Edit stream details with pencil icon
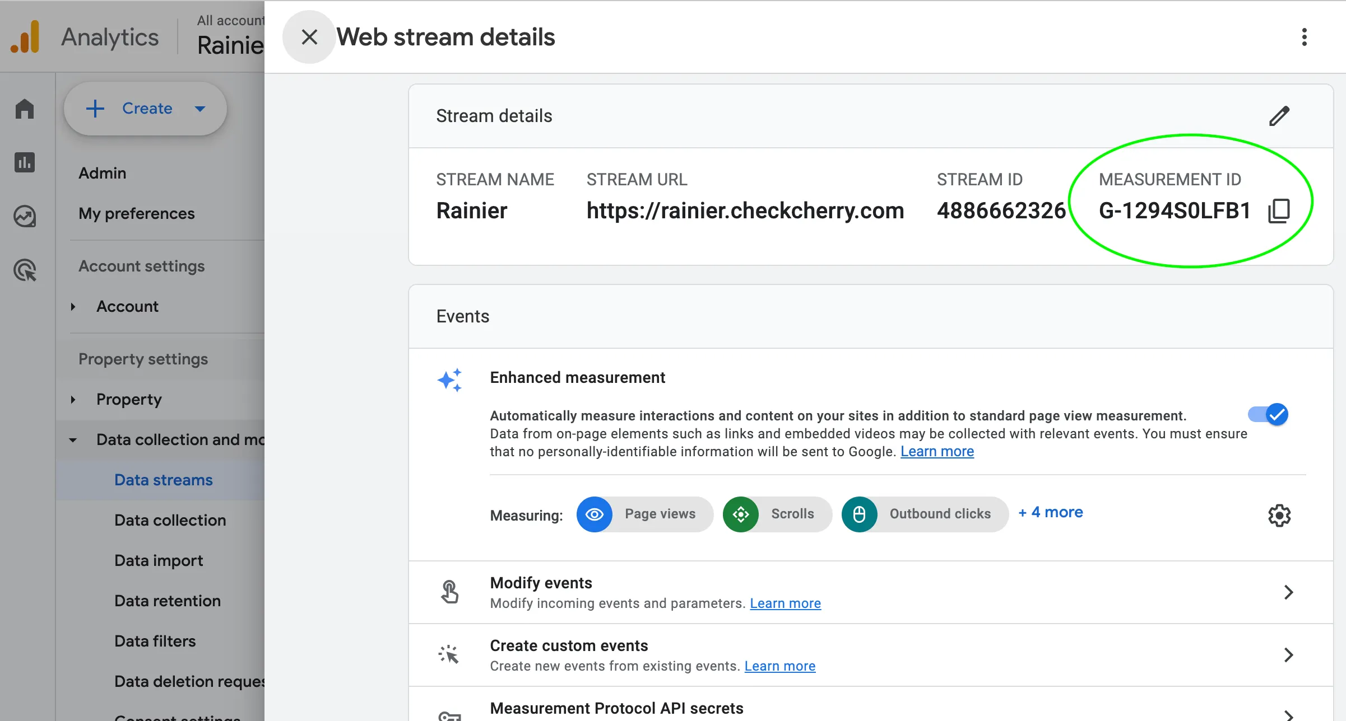 pos(1279,116)
